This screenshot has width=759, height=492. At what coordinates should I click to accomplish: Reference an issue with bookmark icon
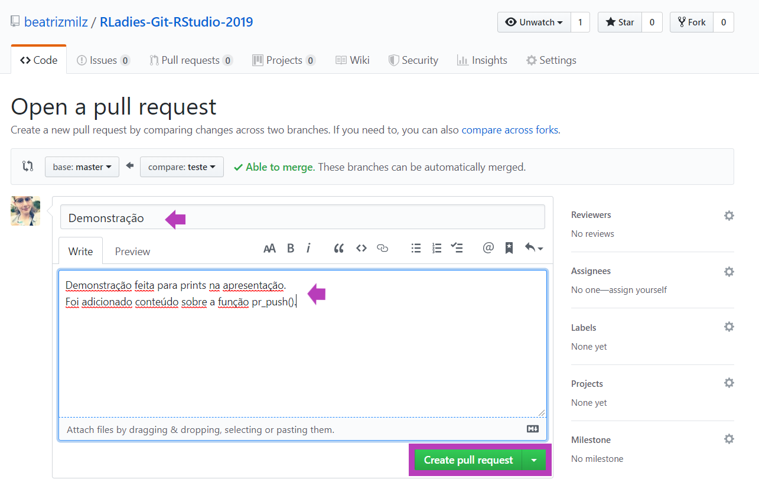point(509,249)
